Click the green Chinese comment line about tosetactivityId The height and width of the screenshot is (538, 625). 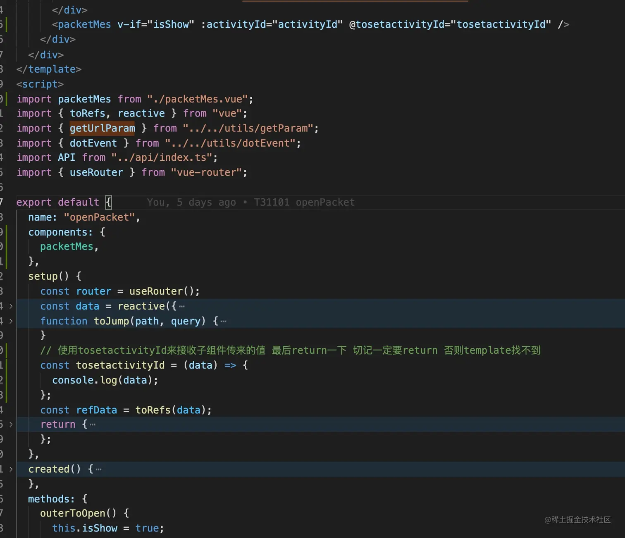pos(290,350)
